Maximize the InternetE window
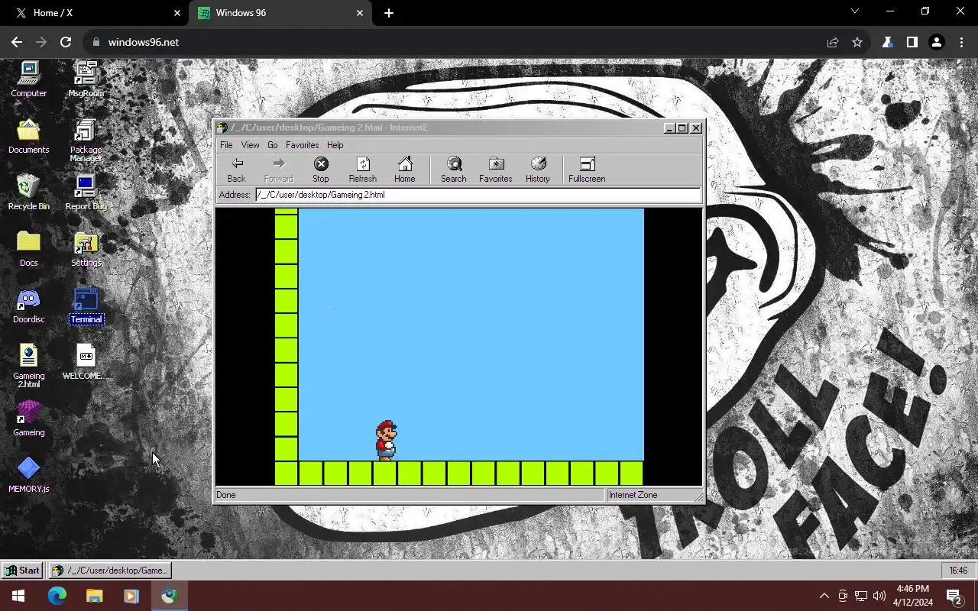978x611 pixels. tap(683, 128)
